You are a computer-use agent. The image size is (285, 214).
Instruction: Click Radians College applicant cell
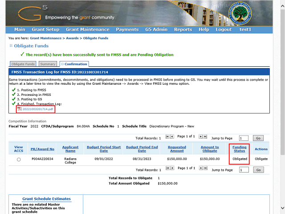pyautogui.click(x=70, y=160)
